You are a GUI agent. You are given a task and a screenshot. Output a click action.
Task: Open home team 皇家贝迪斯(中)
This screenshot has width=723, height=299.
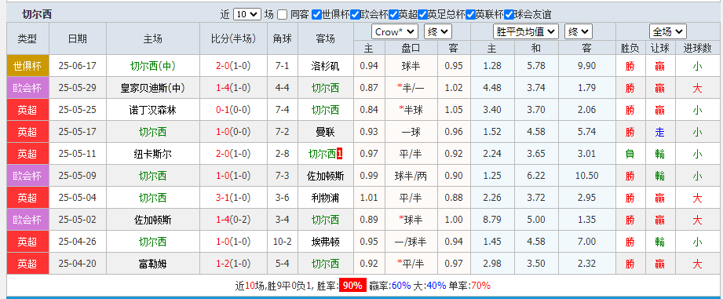[152, 88]
